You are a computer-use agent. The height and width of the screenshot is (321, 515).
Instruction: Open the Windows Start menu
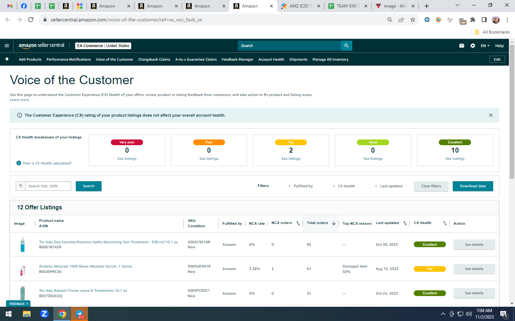coord(9,314)
